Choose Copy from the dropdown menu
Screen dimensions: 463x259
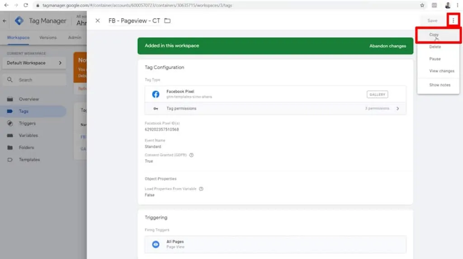coord(438,35)
